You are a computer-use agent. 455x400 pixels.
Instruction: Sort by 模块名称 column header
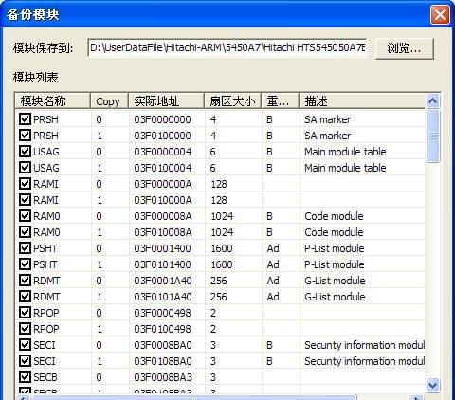click(x=53, y=101)
